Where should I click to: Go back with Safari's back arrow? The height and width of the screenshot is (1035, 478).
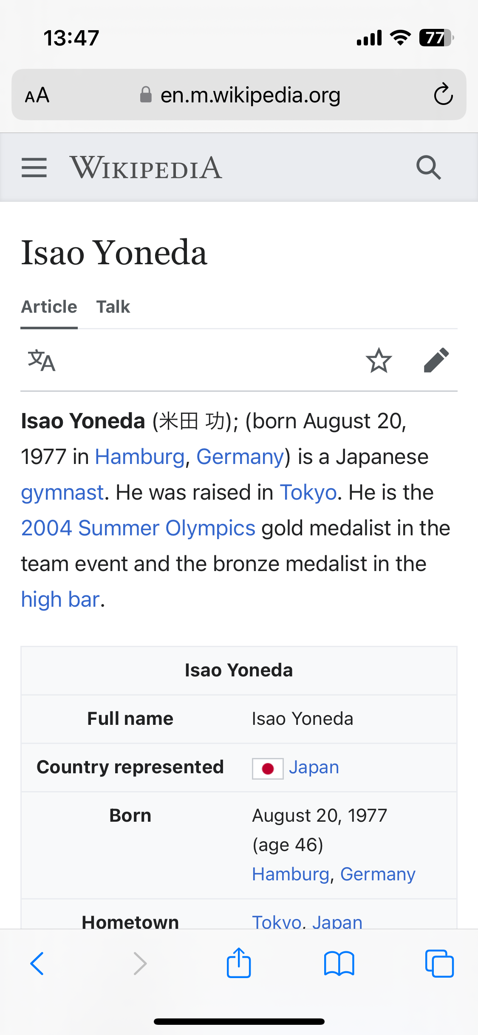pyautogui.click(x=37, y=963)
